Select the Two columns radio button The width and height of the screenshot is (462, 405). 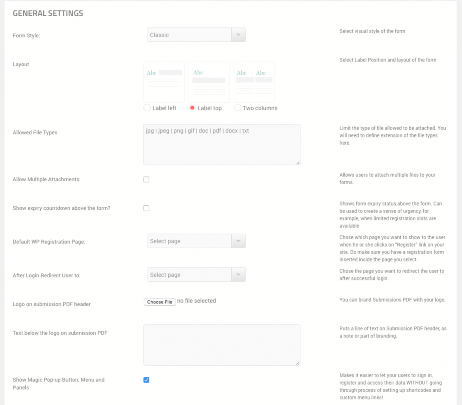(x=237, y=108)
